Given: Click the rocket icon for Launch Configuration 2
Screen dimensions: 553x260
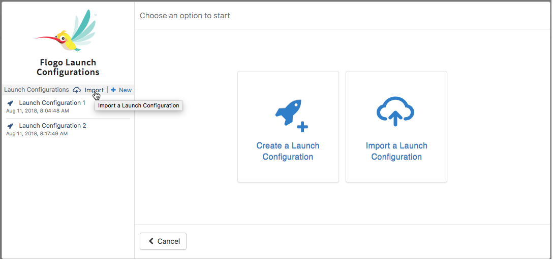Looking at the screenshot, I should [x=10, y=126].
